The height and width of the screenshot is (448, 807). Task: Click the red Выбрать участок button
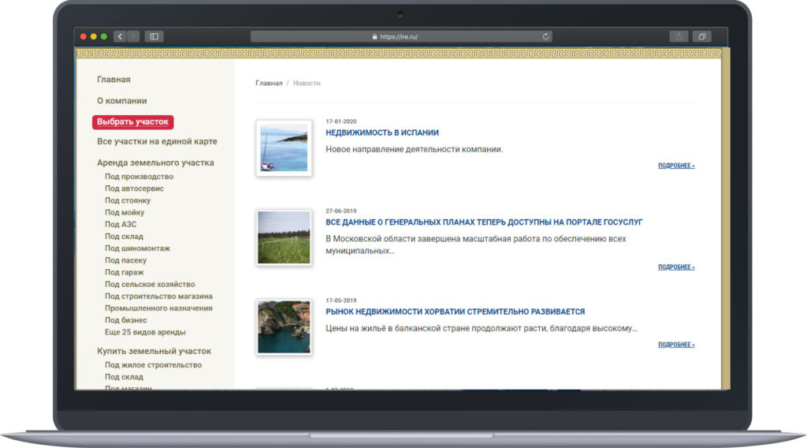point(132,122)
